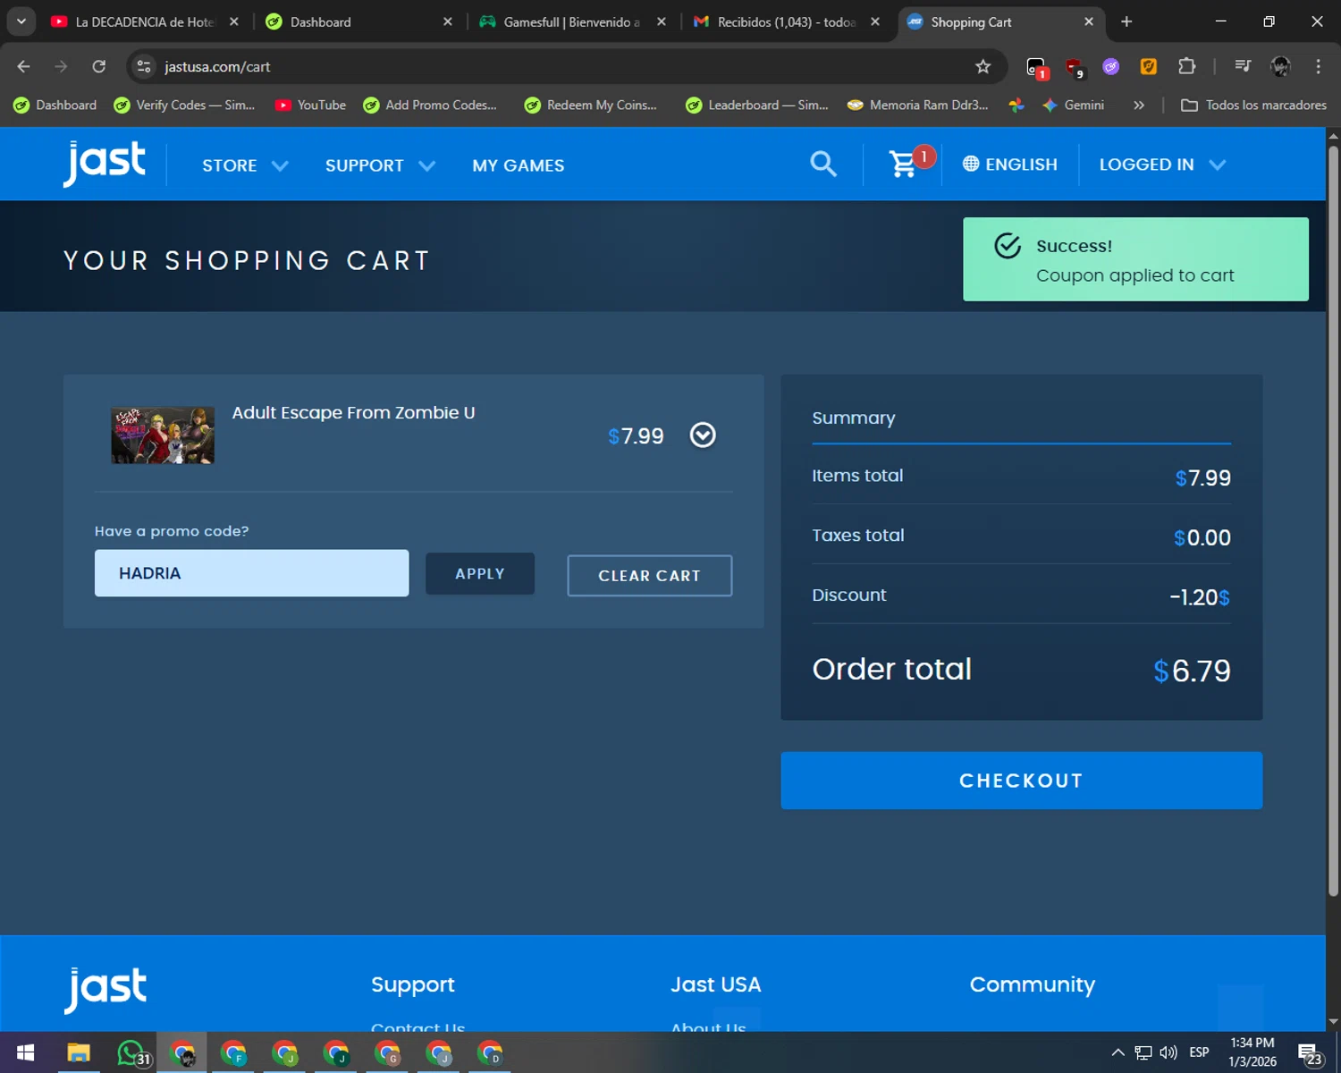
Task: Open the volume control in system tray
Action: 1168,1052
